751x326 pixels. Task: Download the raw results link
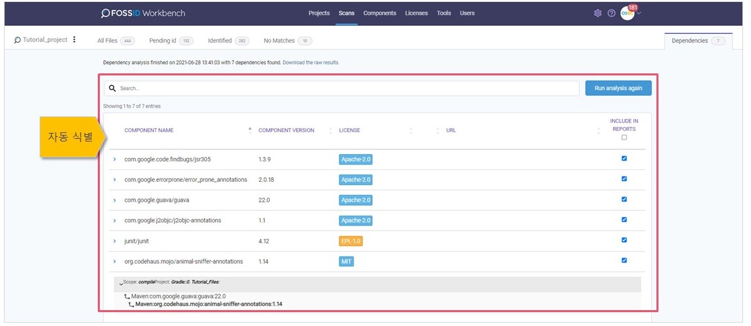pyautogui.click(x=311, y=63)
